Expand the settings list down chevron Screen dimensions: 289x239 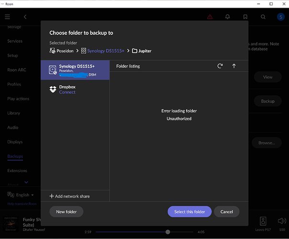tap(26, 182)
